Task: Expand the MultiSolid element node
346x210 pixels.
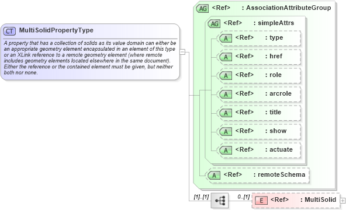Action: [342, 201]
